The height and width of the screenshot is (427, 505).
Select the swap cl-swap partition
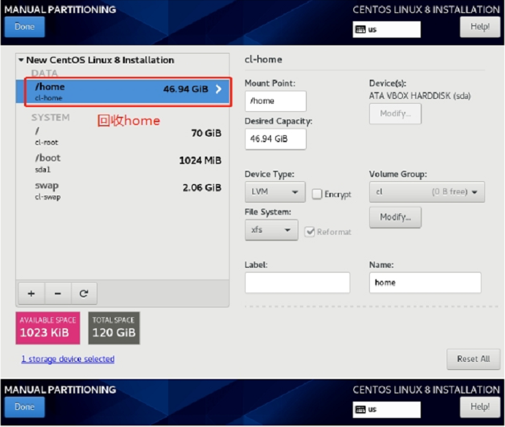pyautogui.click(x=123, y=190)
